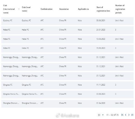This screenshot has width=135, height=119.
Task: Sort by the Applicable to column header
Action: pyautogui.click(x=83, y=9)
